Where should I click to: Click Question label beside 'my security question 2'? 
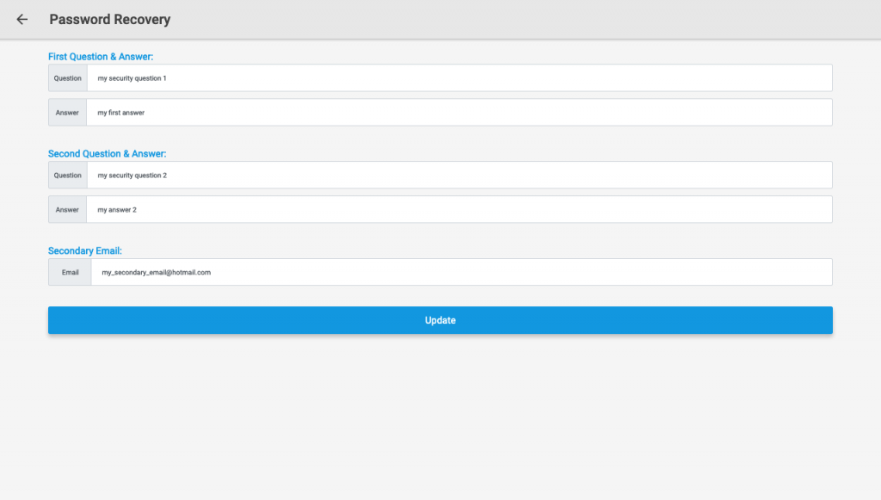(67, 176)
